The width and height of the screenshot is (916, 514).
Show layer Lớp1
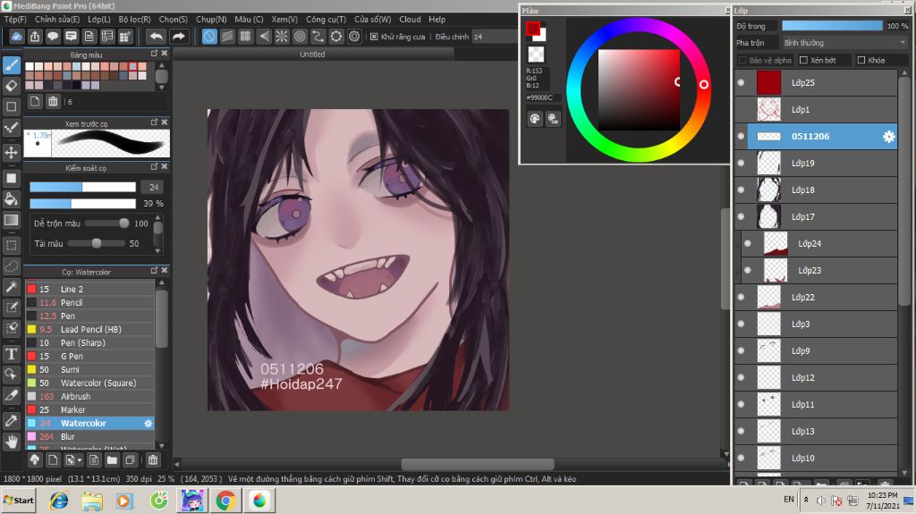click(x=741, y=109)
